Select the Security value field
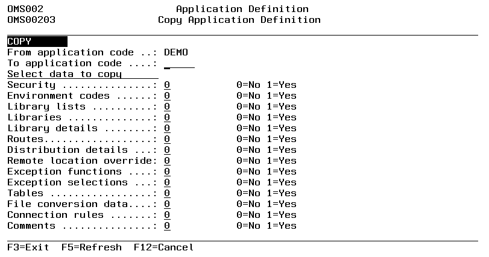This screenshot has width=489, height=257. click(x=167, y=85)
